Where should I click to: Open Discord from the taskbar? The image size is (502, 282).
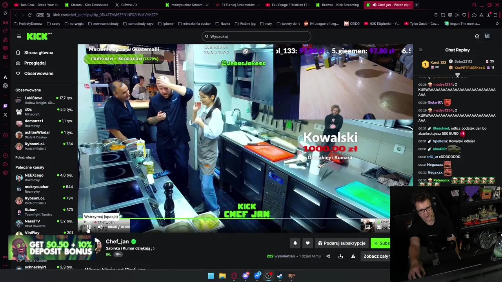tap(246, 276)
